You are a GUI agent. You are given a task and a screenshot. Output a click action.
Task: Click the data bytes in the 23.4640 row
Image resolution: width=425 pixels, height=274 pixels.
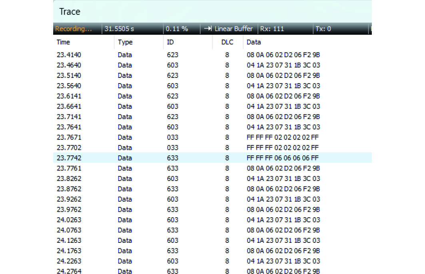click(283, 65)
